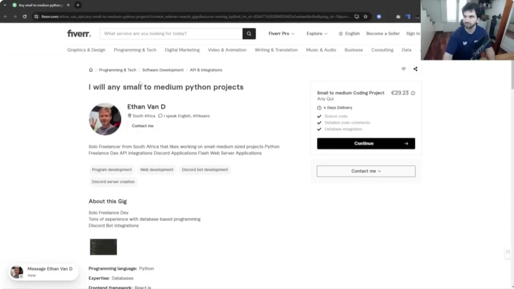Click the Software Development breadcrumb
The image size is (514, 289).
point(163,70)
